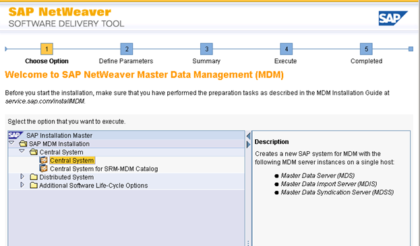The width and height of the screenshot is (420, 246).
Task: Click Master Data Server (MDS) bullet text
Action: click(318, 175)
